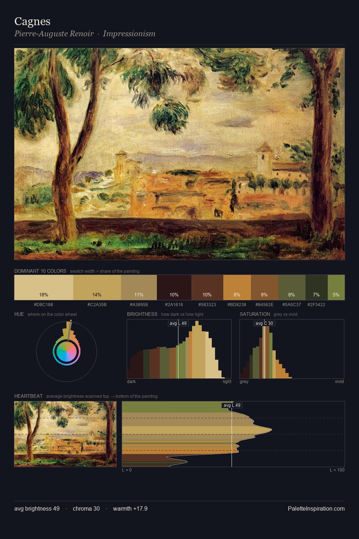Click the Impressionism style label

click(129, 34)
